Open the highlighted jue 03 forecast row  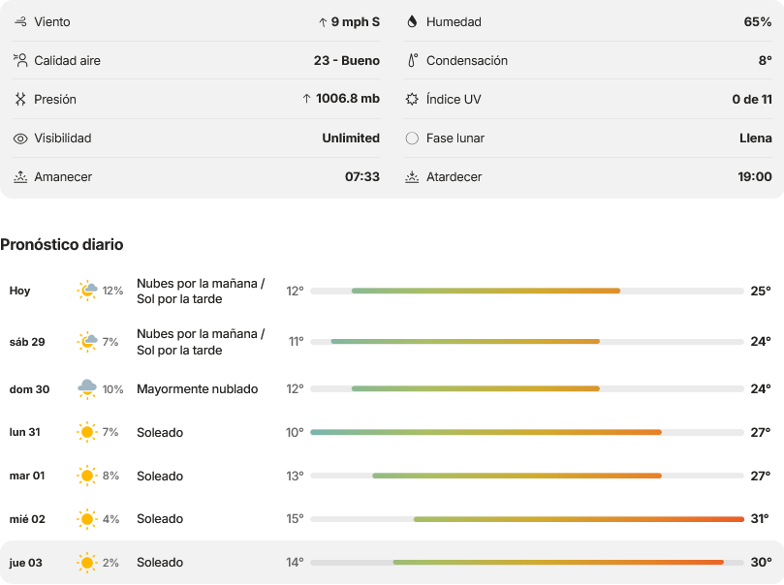click(x=392, y=562)
